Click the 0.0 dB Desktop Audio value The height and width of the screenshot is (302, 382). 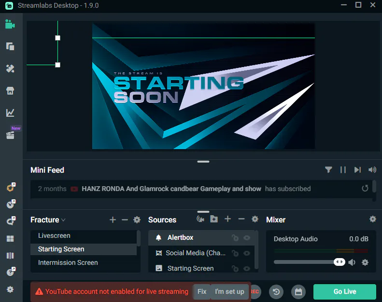[359, 239]
